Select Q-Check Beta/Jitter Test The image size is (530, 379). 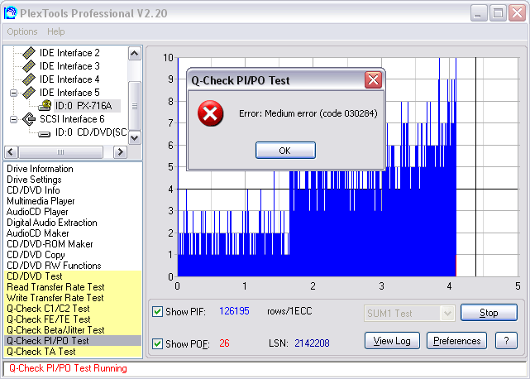pyautogui.click(x=55, y=330)
